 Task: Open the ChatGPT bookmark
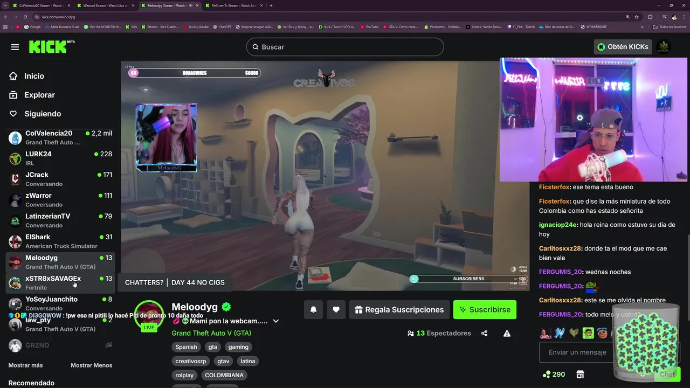[221, 26]
